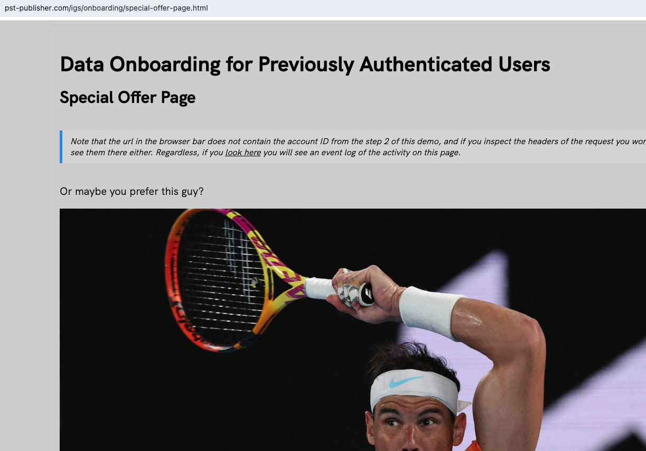Click the tennis player photo

[353, 330]
